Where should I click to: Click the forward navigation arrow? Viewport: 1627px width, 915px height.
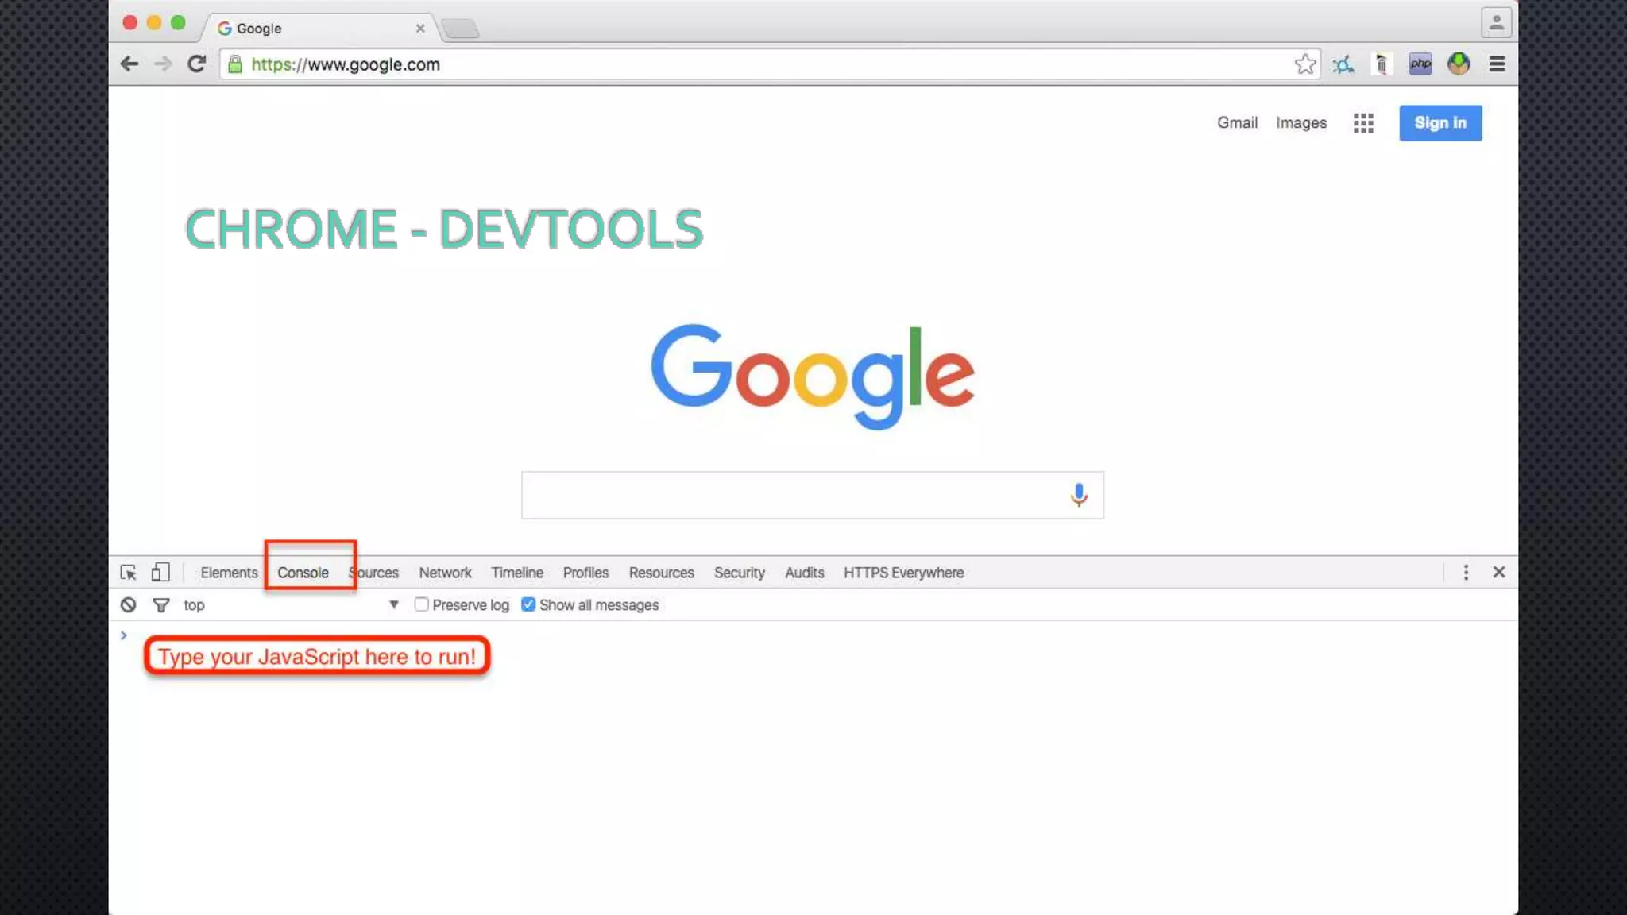click(x=163, y=64)
